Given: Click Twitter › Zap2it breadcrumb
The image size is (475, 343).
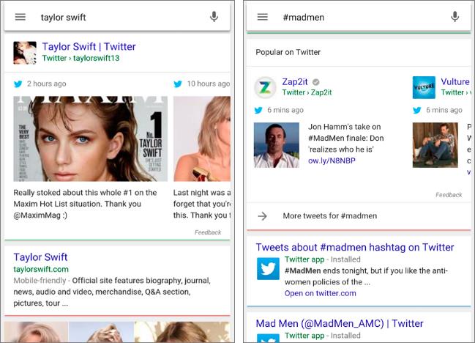Looking at the screenshot, I should click(307, 92).
